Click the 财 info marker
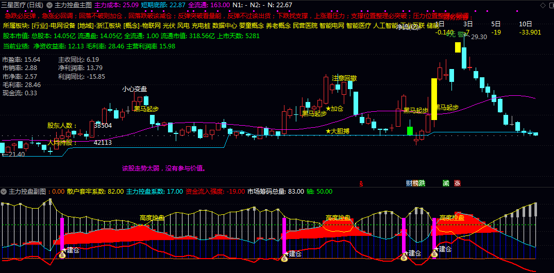 click(409, 183)
